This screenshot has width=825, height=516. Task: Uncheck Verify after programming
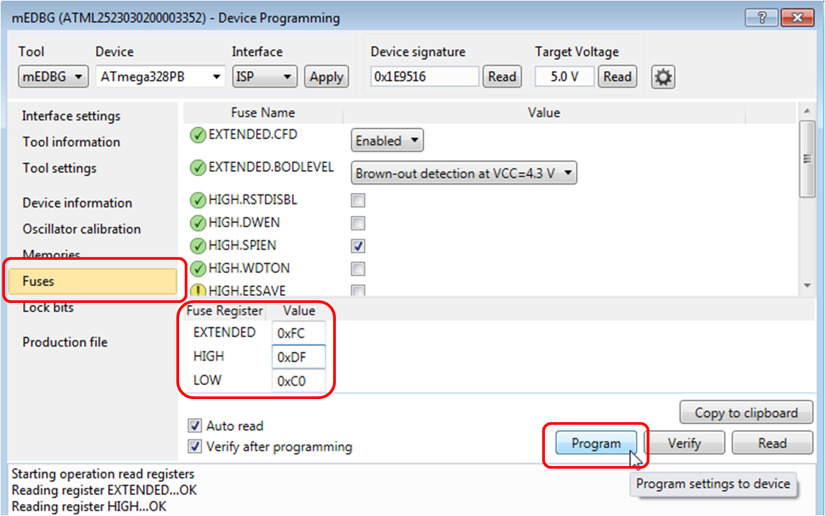(196, 446)
